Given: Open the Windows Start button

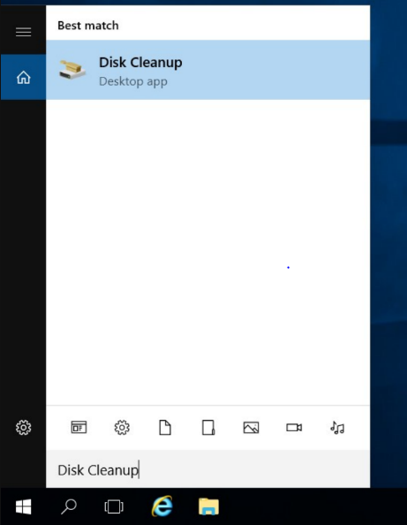Looking at the screenshot, I should [x=24, y=506].
